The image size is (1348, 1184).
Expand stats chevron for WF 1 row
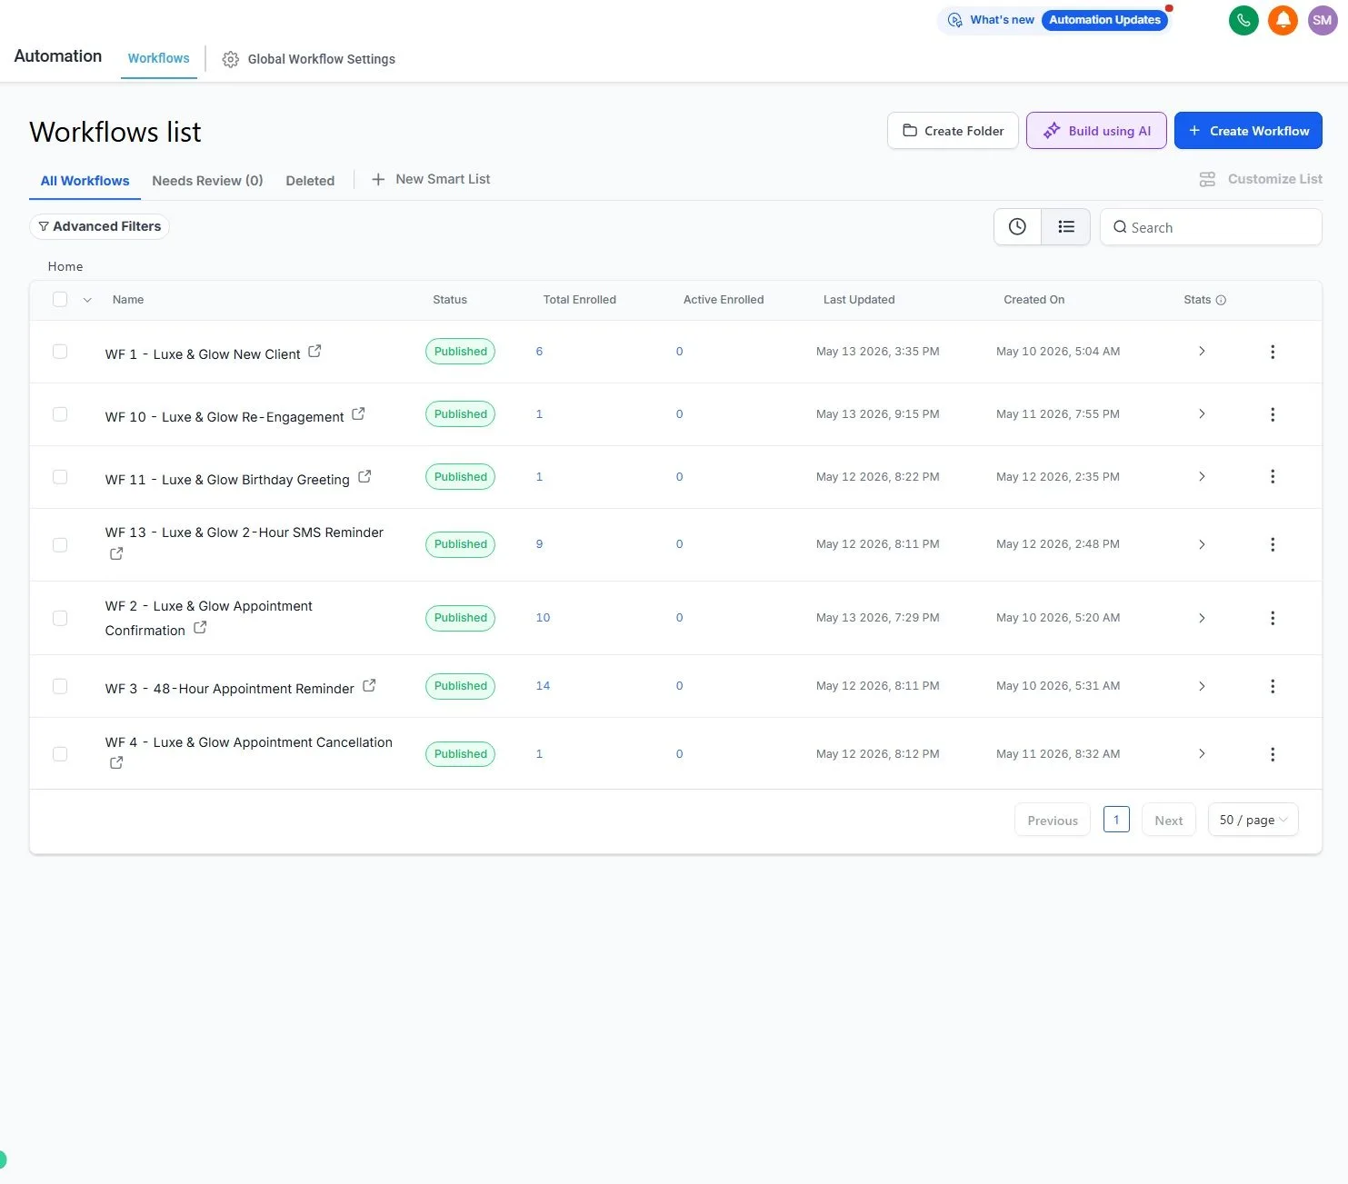click(x=1202, y=351)
